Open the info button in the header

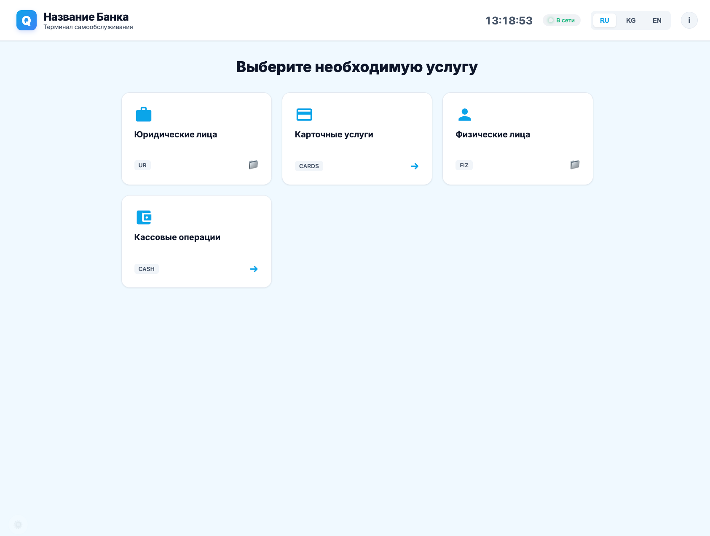click(689, 20)
